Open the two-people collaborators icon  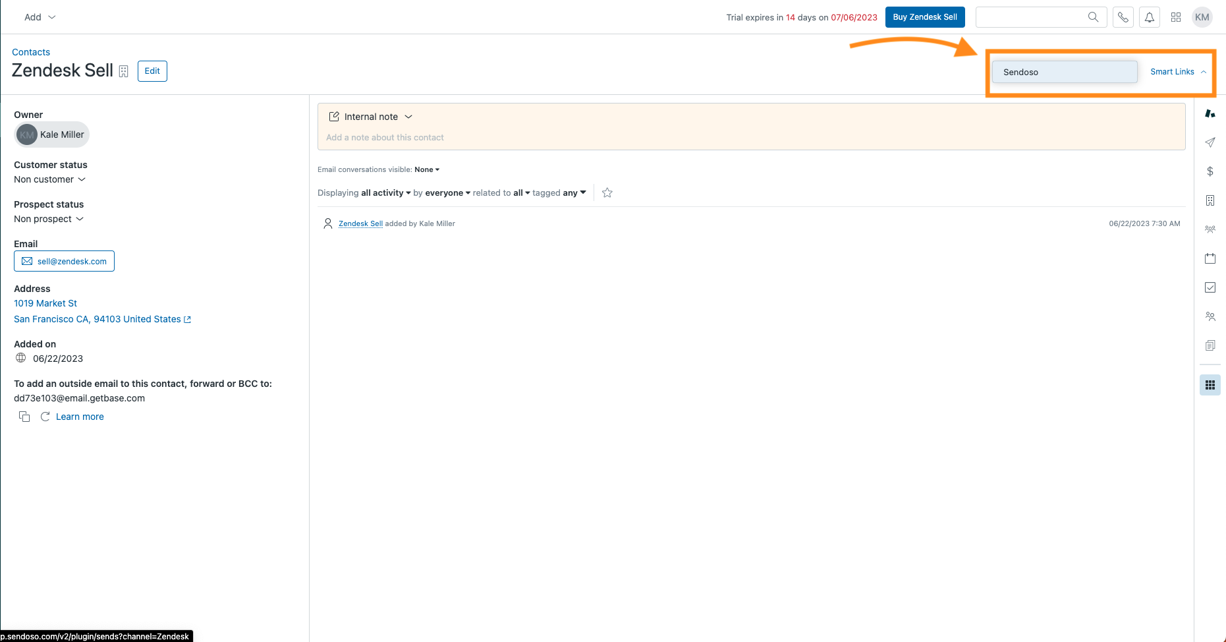click(x=1210, y=316)
